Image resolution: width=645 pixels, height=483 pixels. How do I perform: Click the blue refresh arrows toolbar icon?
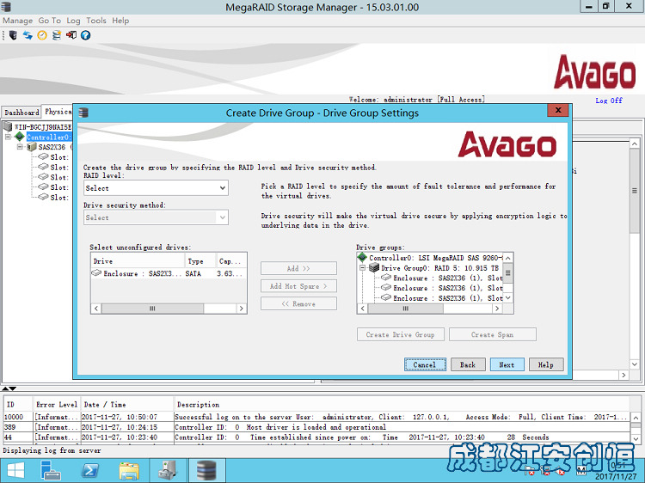click(28, 35)
